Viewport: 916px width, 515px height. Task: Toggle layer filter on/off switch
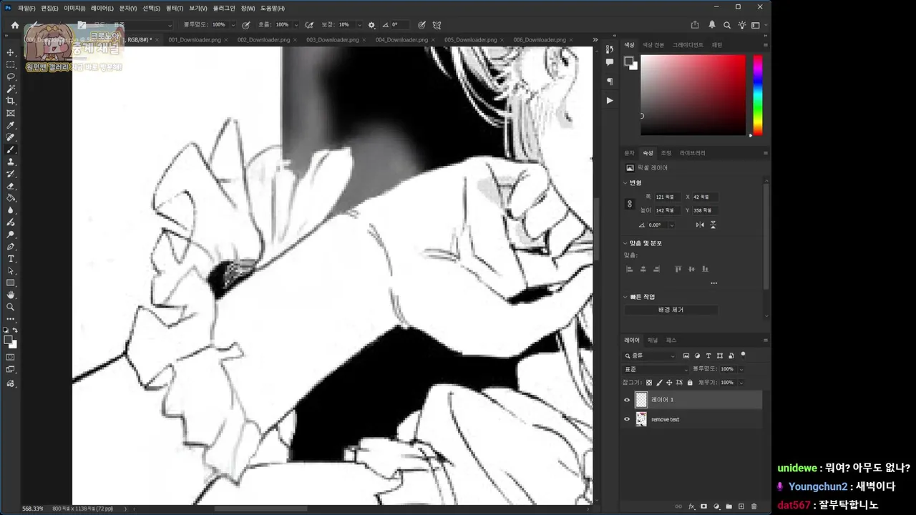tap(743, 354)
